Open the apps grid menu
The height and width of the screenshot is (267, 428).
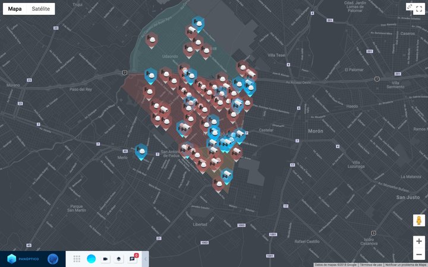tap(77, 259)
